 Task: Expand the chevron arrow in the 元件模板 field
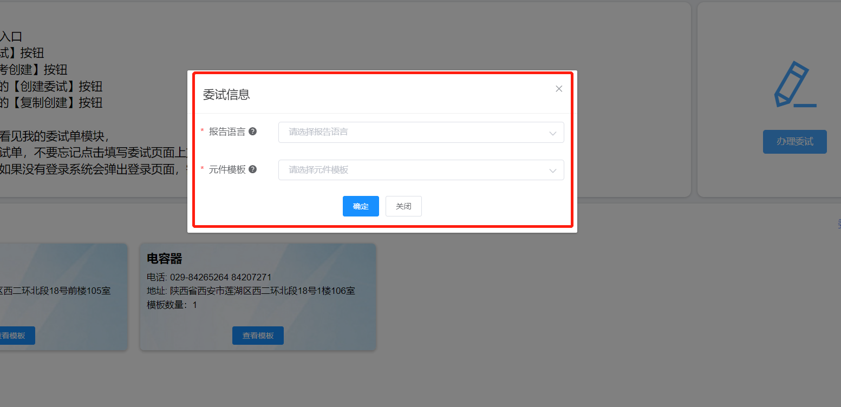(x=552, y=170)
